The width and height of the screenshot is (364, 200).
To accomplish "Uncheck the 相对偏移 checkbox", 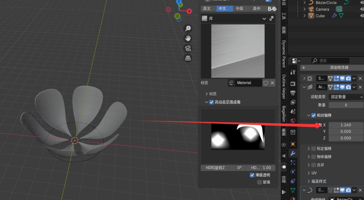I will click(313, 115).
